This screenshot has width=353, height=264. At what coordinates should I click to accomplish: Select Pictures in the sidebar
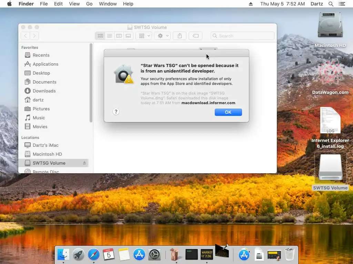[x=54, y=109]
